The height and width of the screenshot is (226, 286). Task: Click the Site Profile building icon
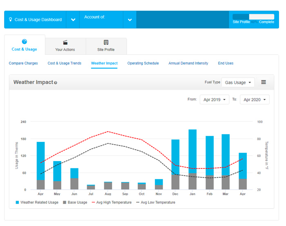click(x=106, y=43)
